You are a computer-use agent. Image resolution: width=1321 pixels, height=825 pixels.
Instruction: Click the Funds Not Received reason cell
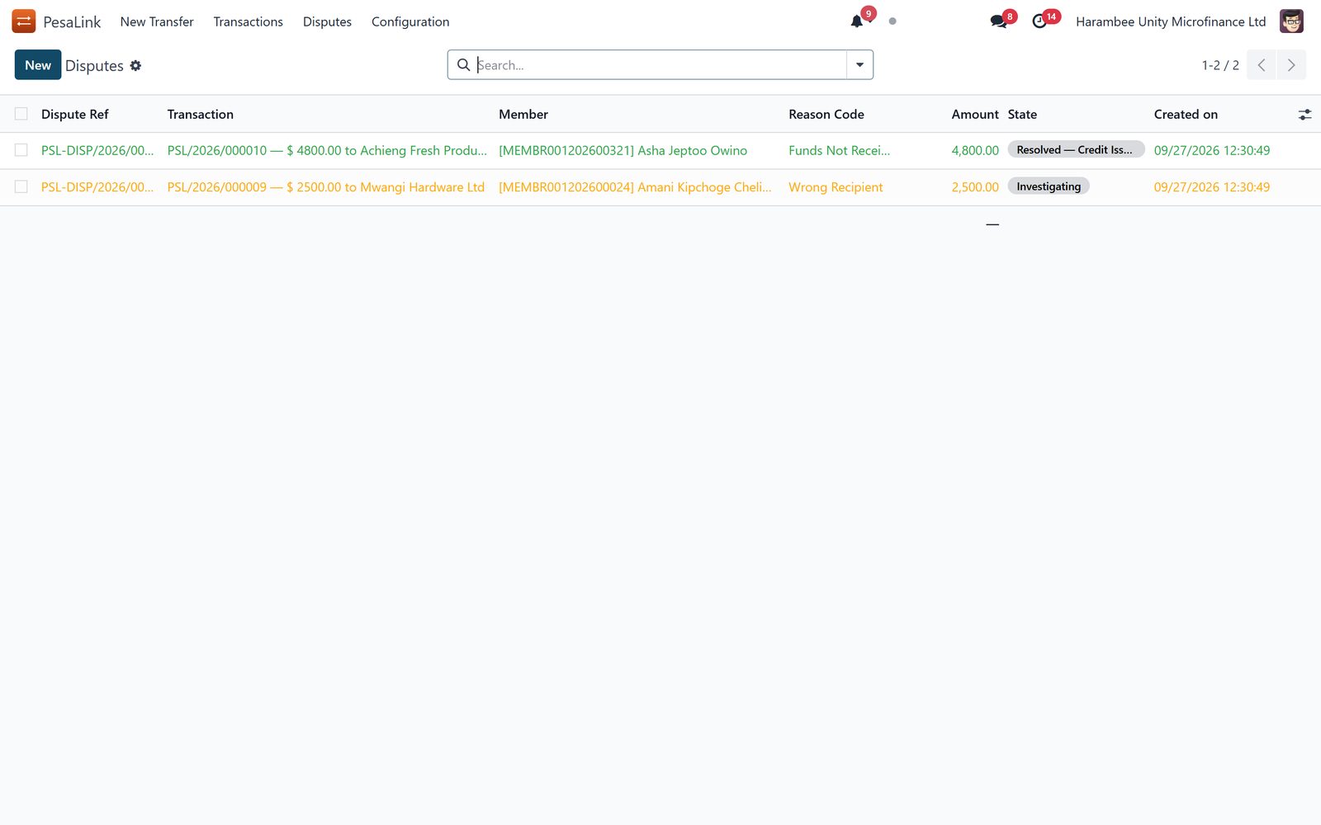click(x=839, y=150)
